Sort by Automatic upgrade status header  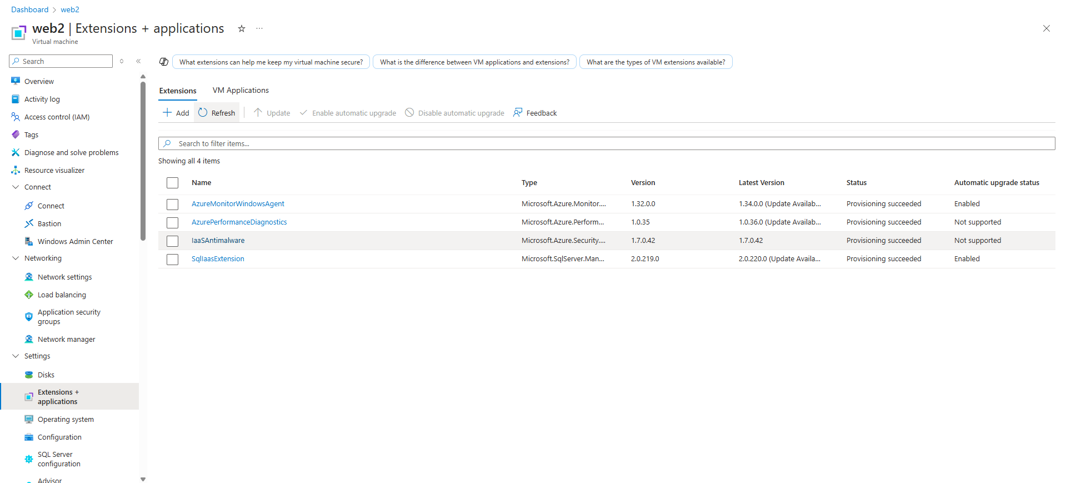click(x=997, y=183)
